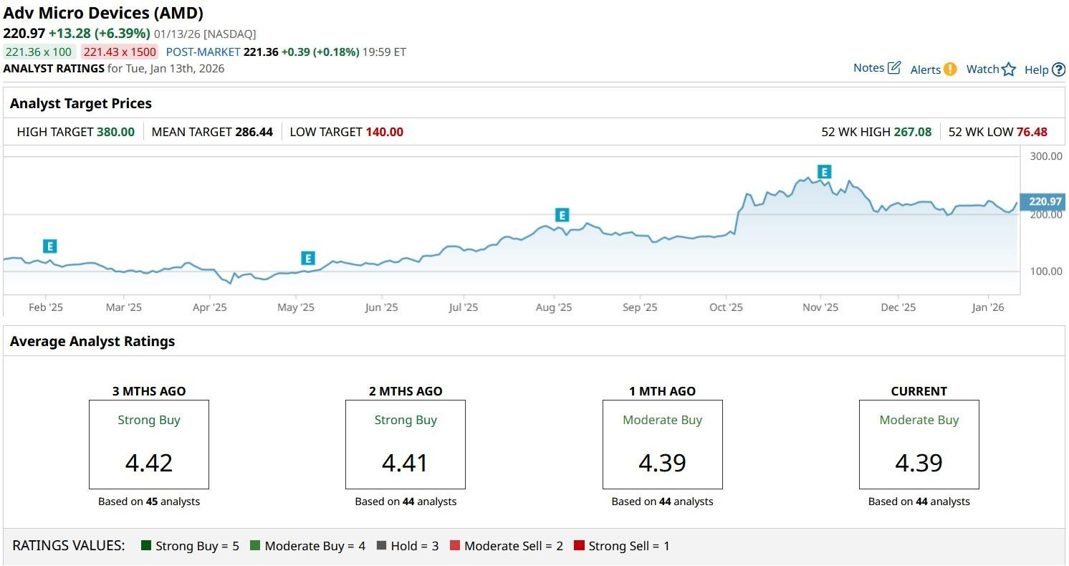Click the Strong Buy dark green swatch
Image resolution: width=1069 pixels, height=566 pixels.
147,546
